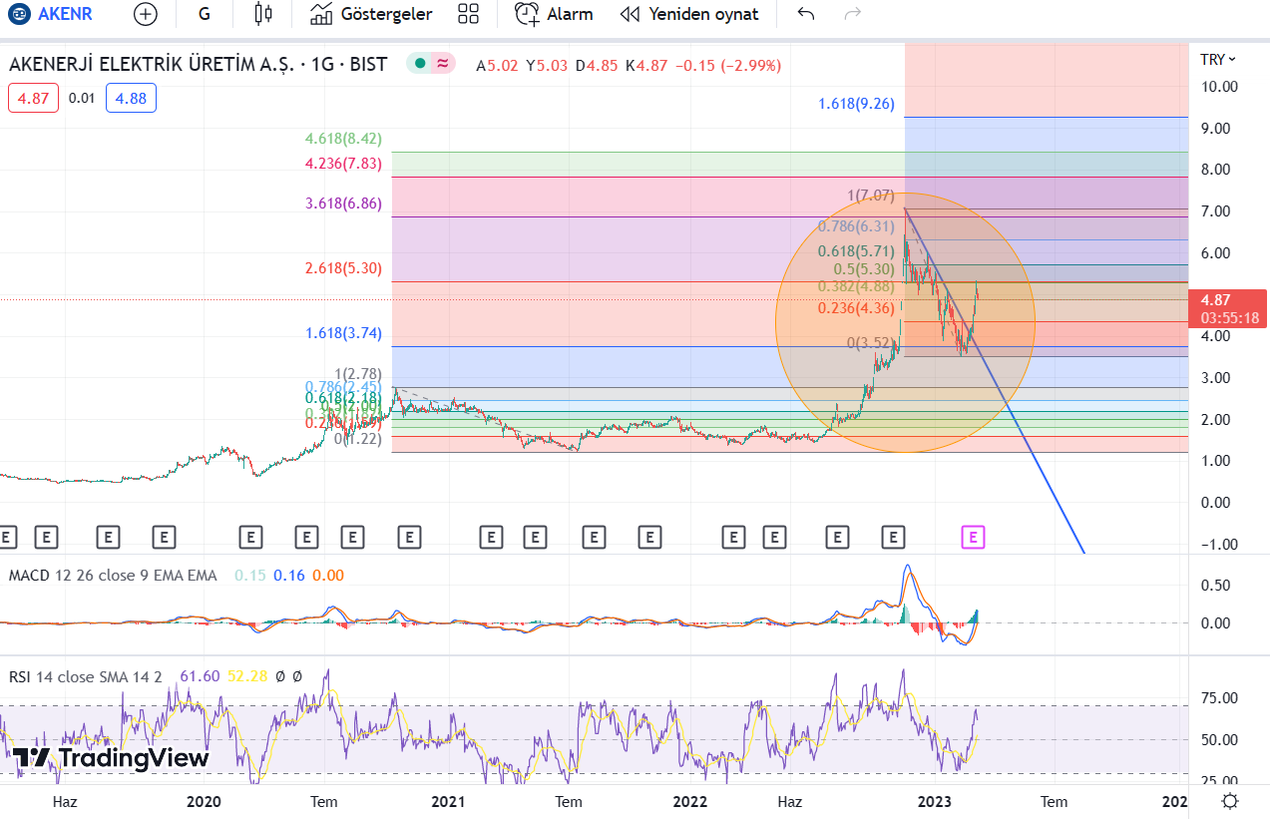Undo the last chart action
Viewport: 1270px width, 820px height.
pyautogui.click(x=806, y=14)
